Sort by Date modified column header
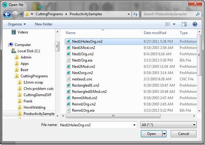205x145 pixels. [155, 33]
